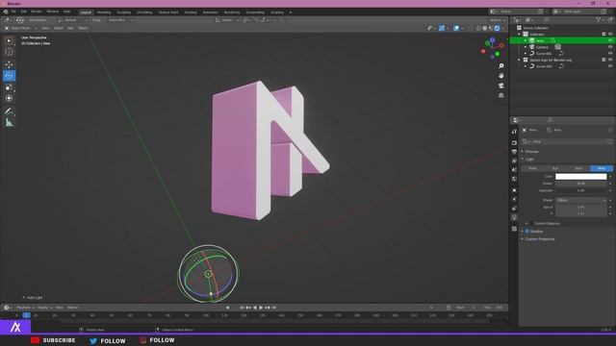The height and width of the screenshot is (346, 616).
Task: Open the Edit menu
Action: click(23, 12)
